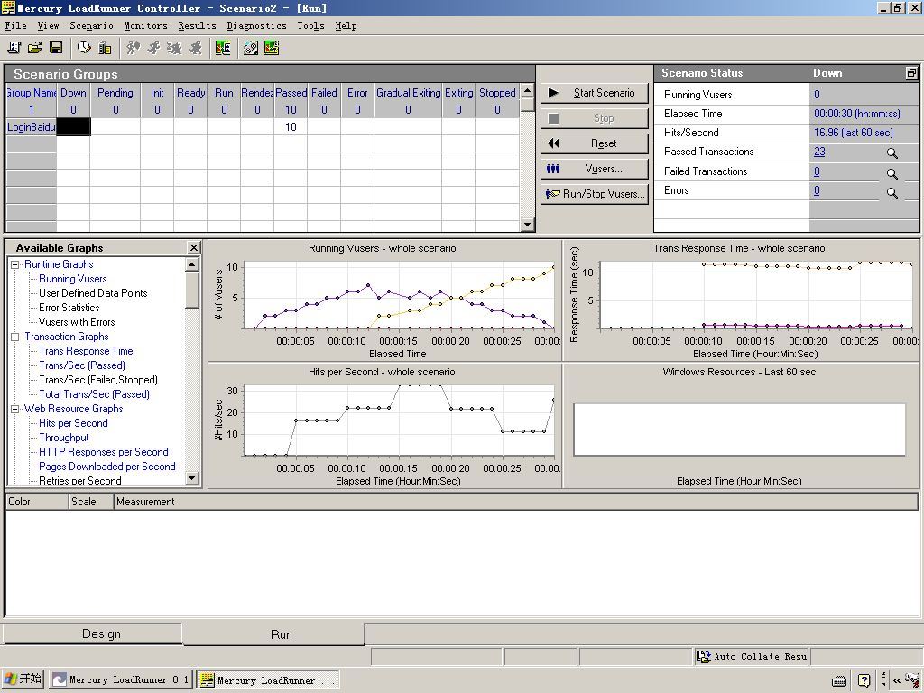This screenshot has width=924, height=693.
Task: Click the third running-figure Vuser toolbar icon
Action: click(x=174, y=48)
